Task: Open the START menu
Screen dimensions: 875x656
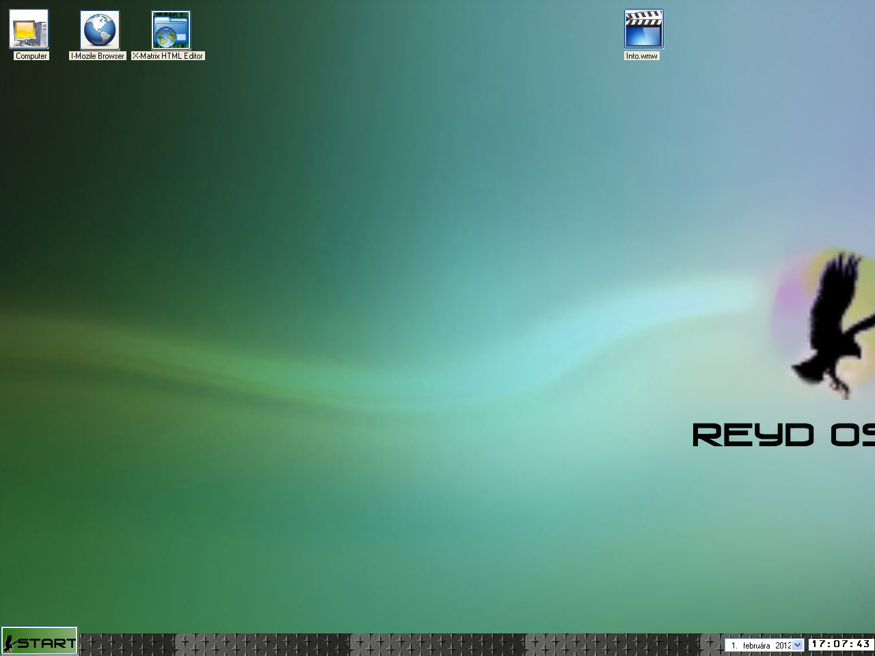Action: (40, 642)
